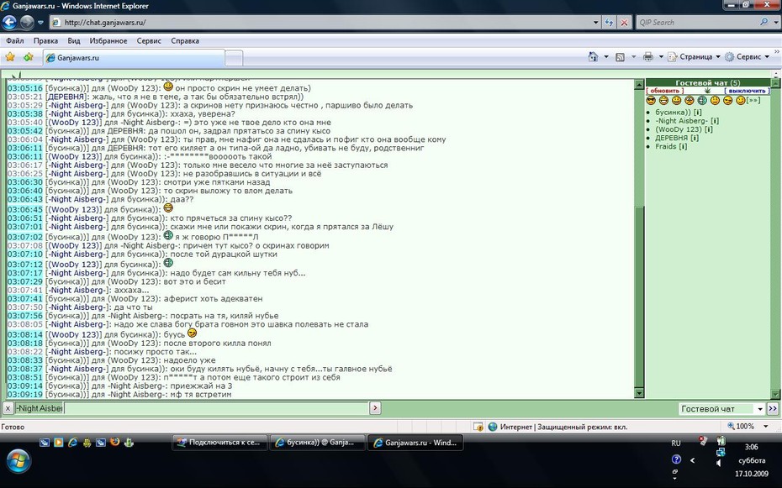
Task: Launch Firefox from the quick launch bar
Action: click(114, 442)
